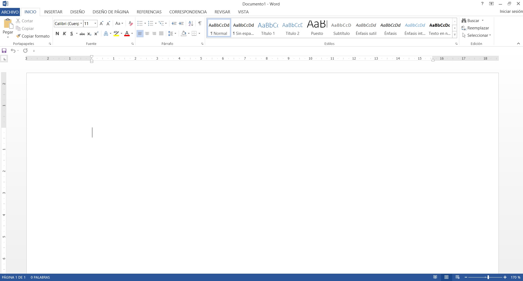Decrease indent (Disminuir sangría)
Screen dimensions: 523x281
(174, 23)
